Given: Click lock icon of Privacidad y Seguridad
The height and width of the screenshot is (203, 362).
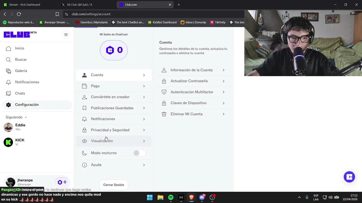Looking at the screenshot, I should click(x=84, y=130).
